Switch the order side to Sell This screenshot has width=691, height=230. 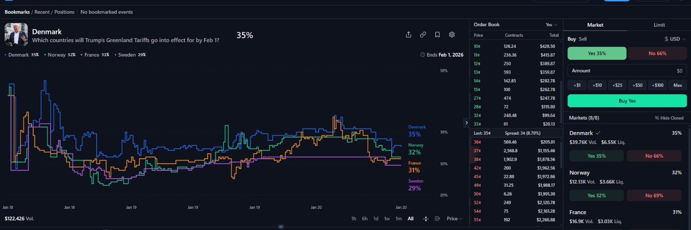click(x=583, y=39)
